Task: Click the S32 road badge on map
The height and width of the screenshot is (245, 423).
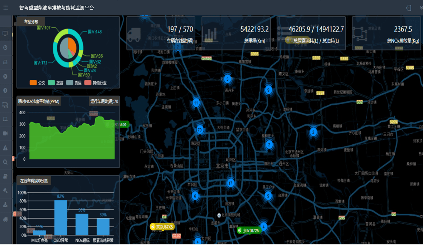Action: (359, 102)
